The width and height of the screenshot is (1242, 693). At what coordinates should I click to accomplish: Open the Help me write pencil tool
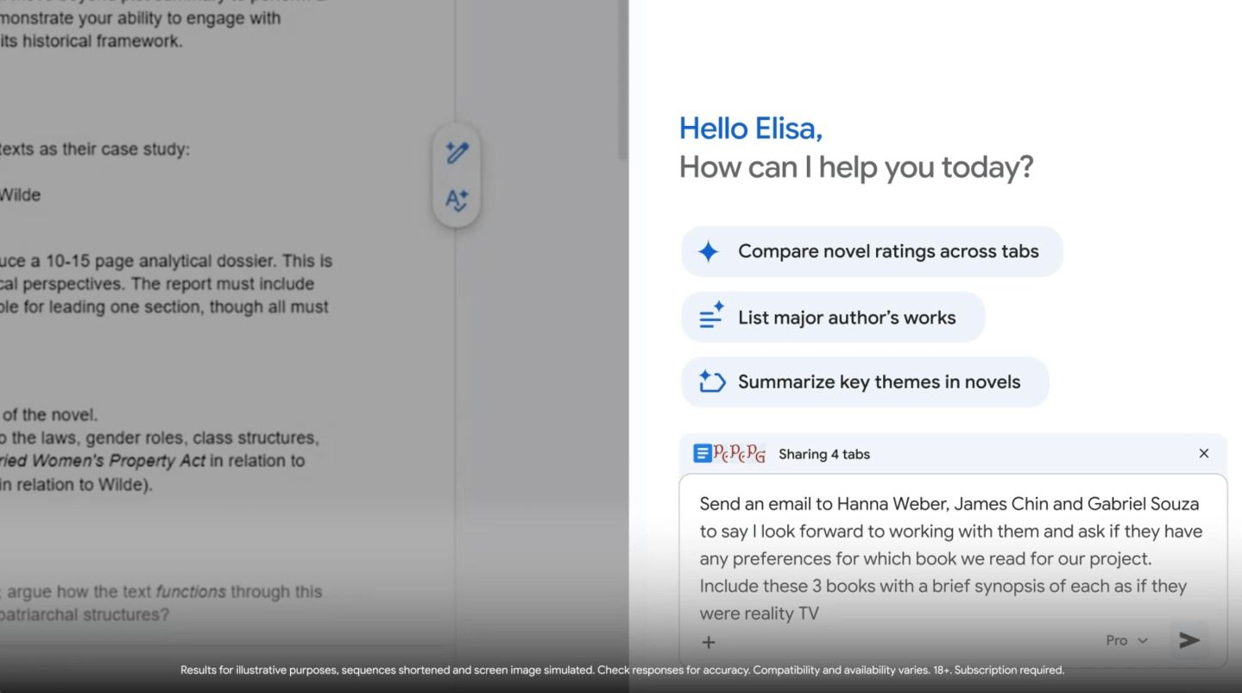point(457,152)
